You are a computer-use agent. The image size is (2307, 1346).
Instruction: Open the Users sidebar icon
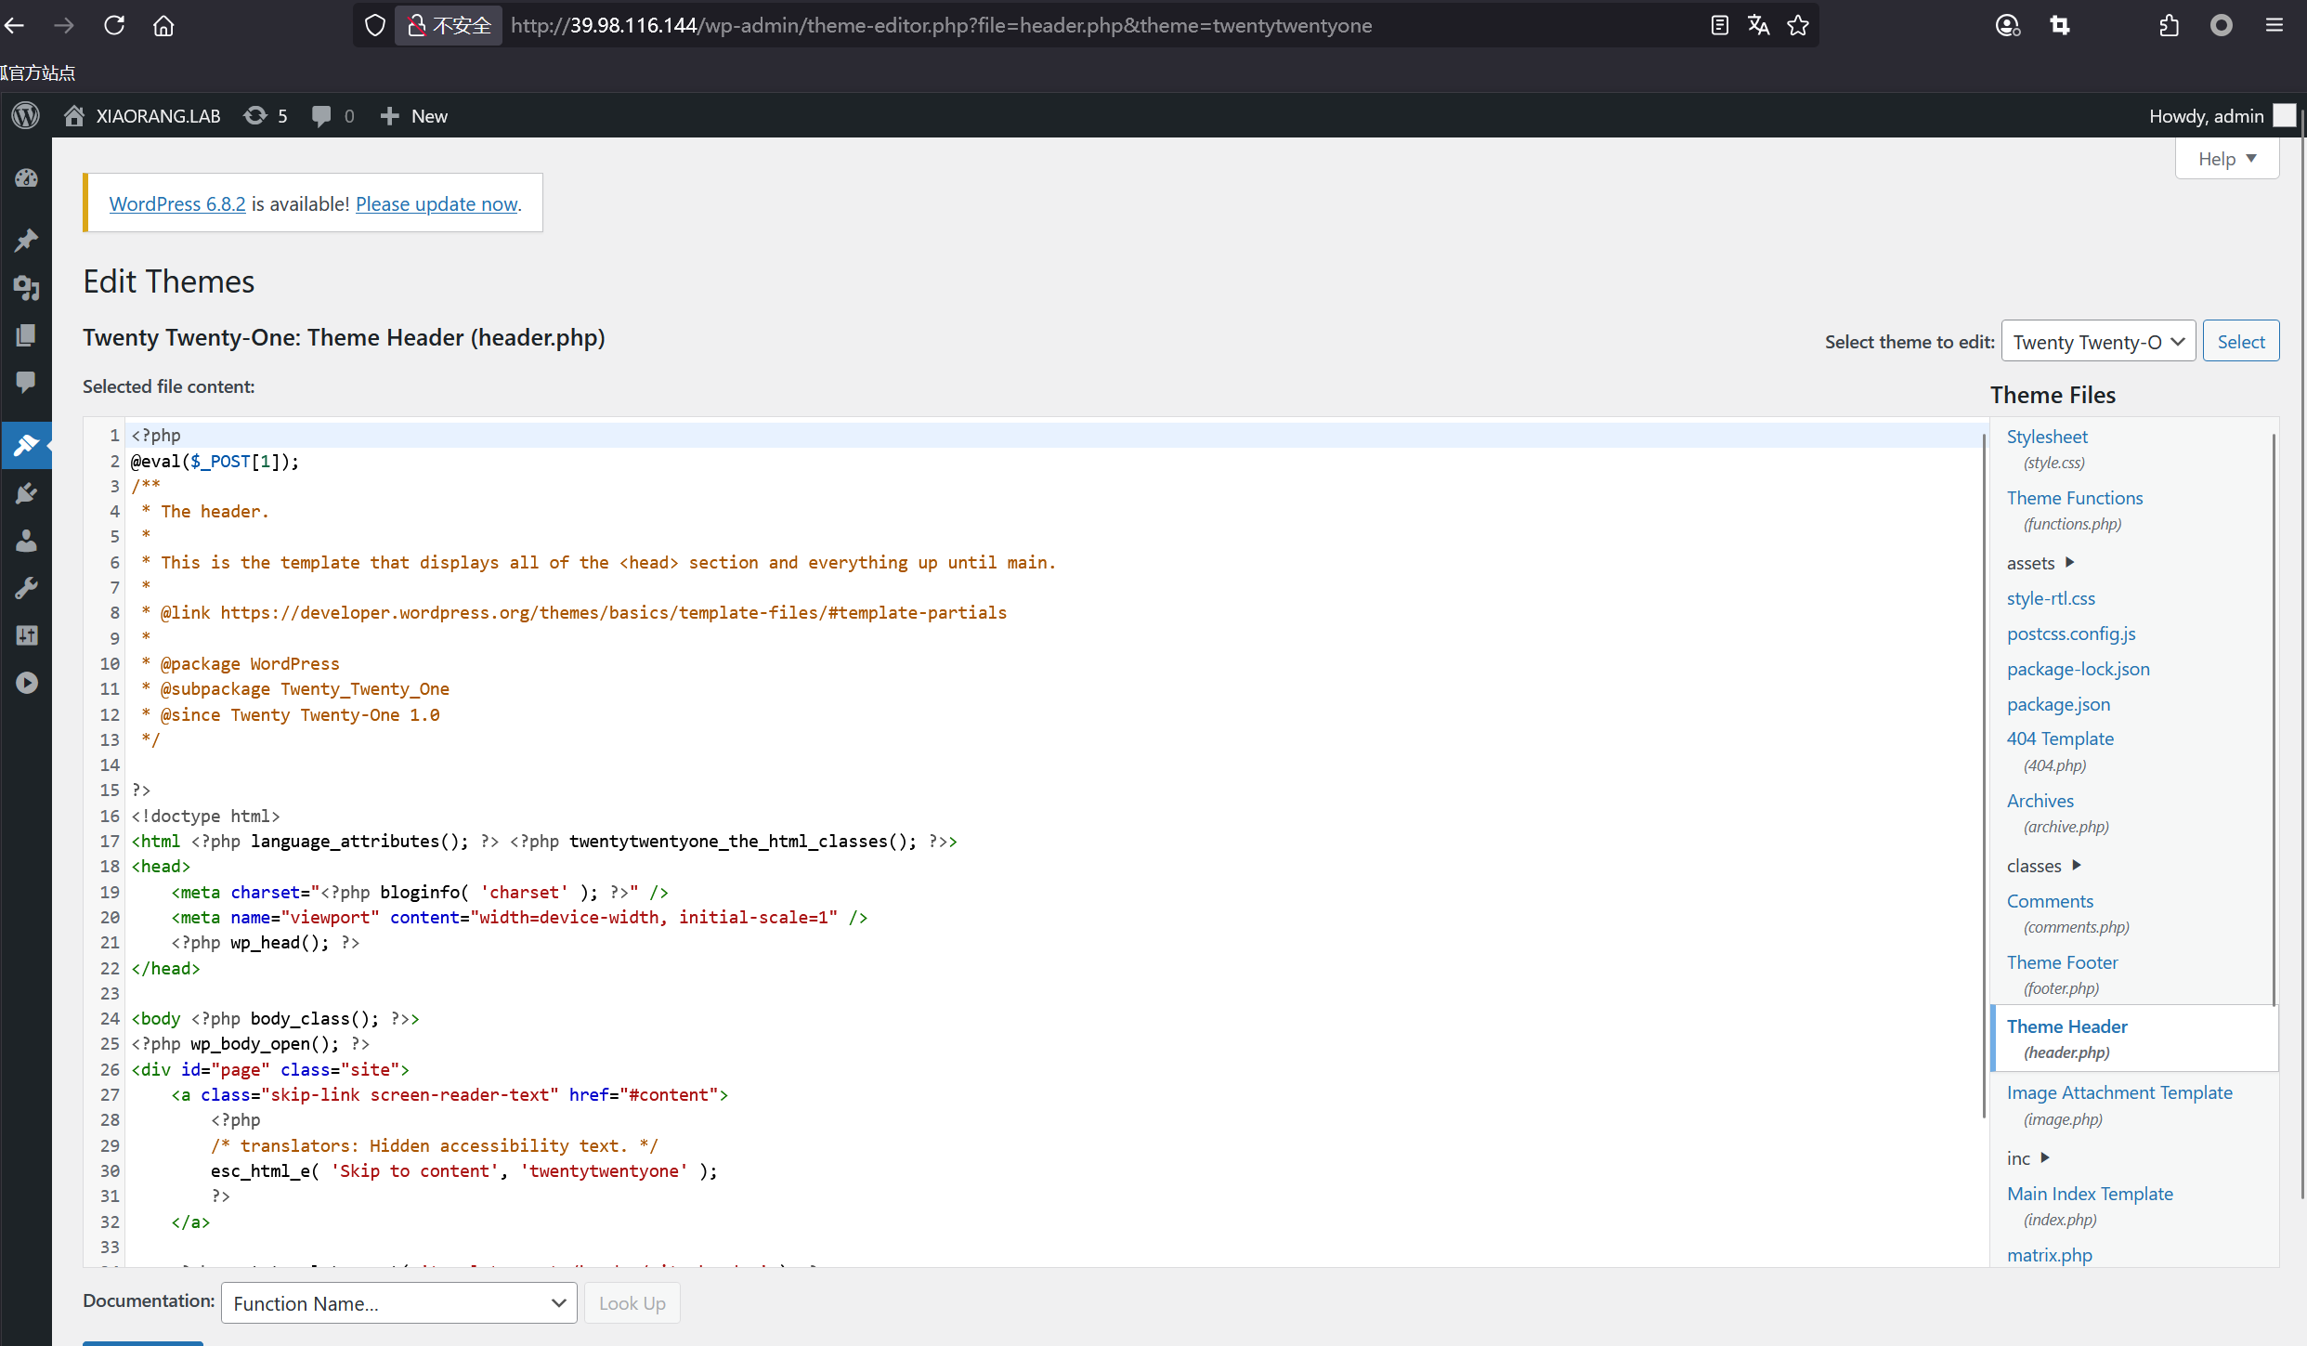26,541
